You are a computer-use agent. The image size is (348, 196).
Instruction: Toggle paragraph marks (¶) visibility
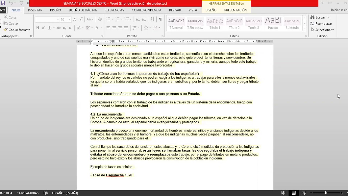160,20
